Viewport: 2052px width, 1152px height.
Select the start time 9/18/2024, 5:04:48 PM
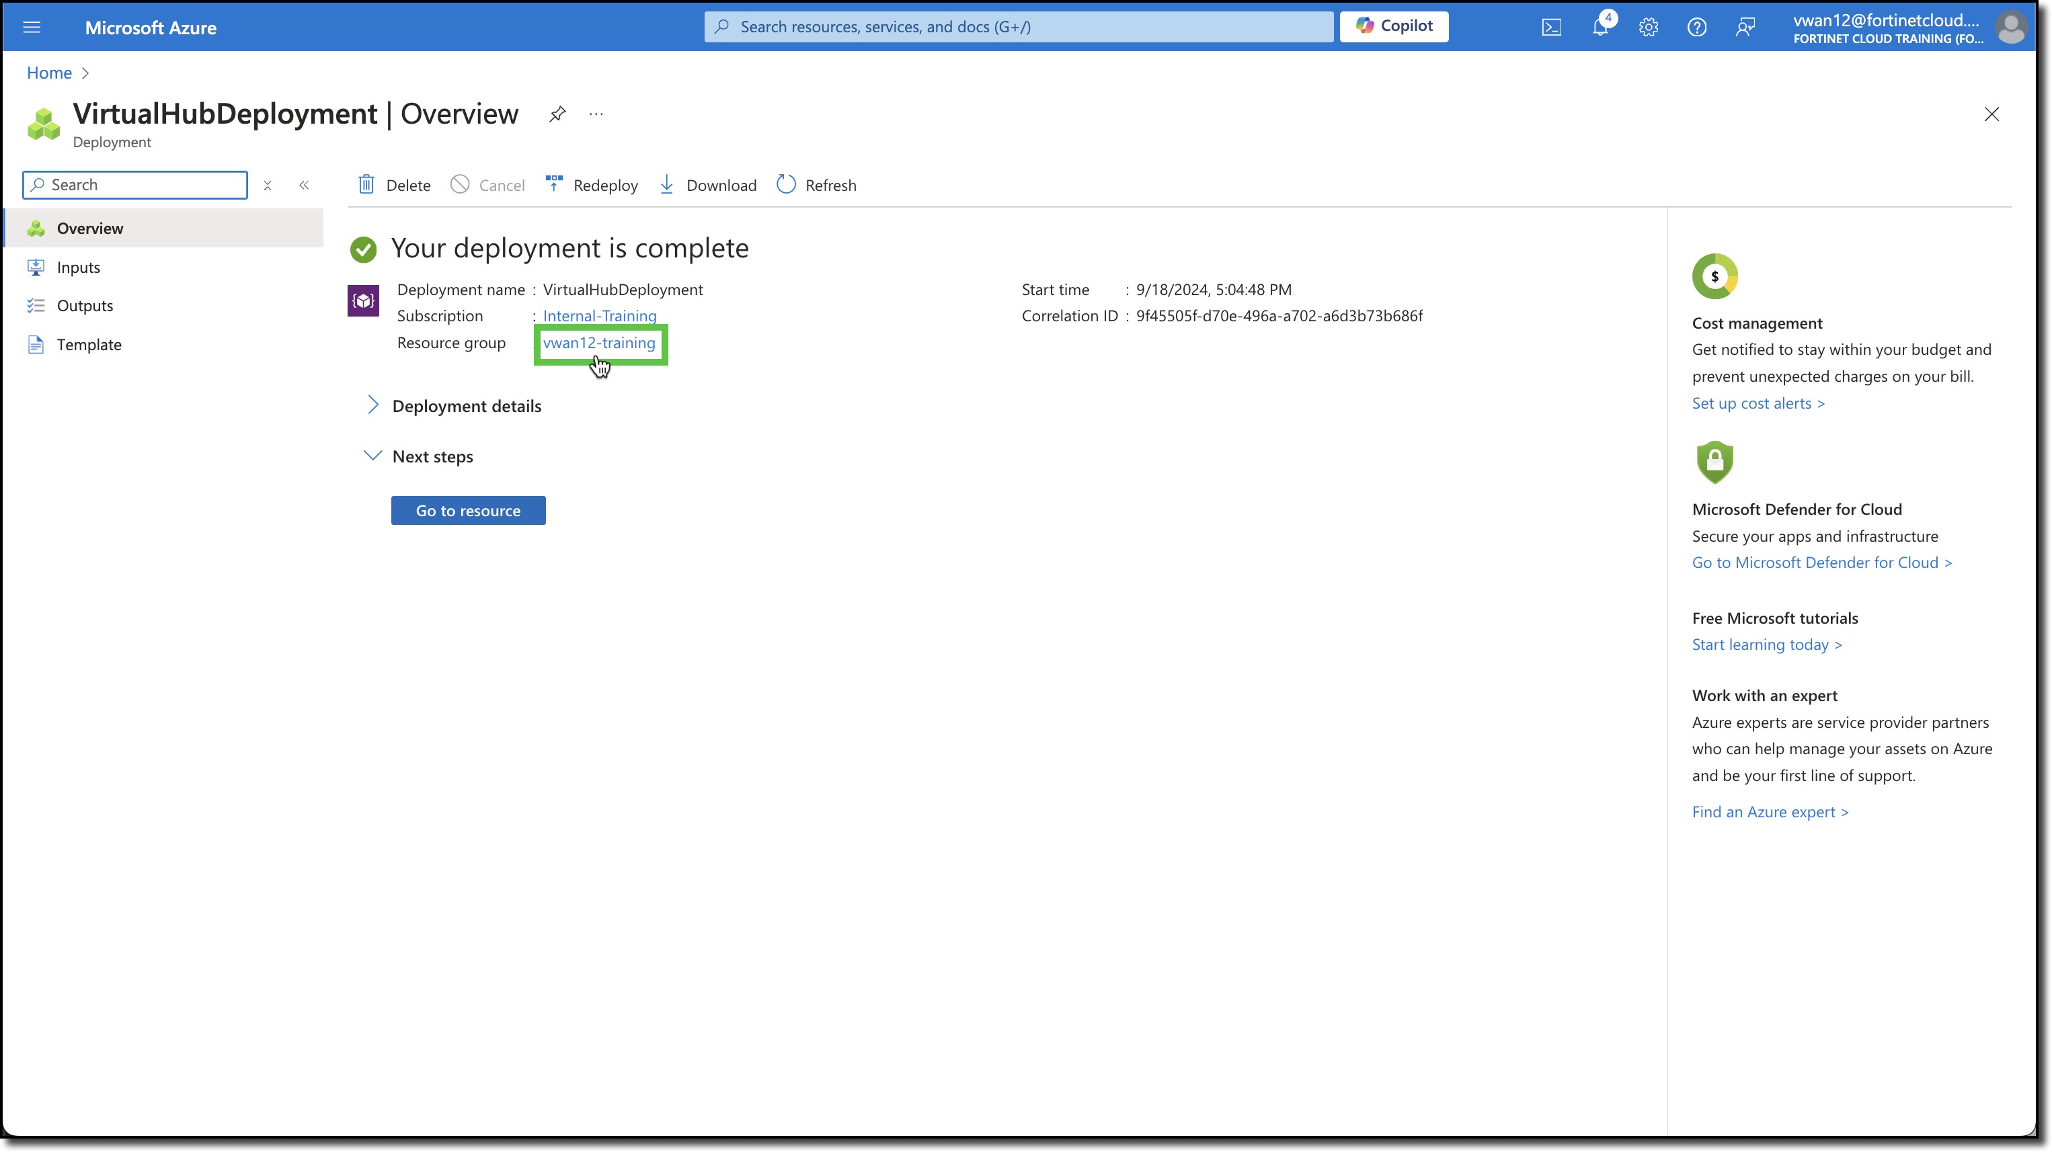[1214, 290]
